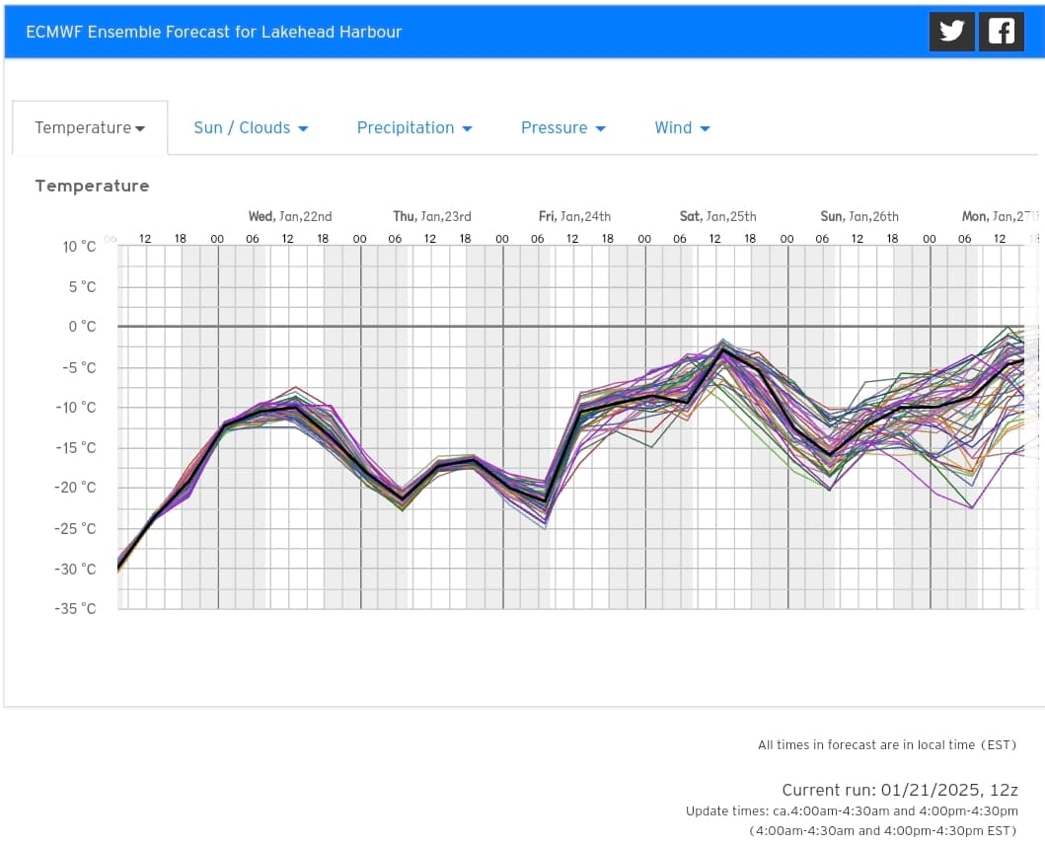Expand the Wind dropdown arrow

705,128
